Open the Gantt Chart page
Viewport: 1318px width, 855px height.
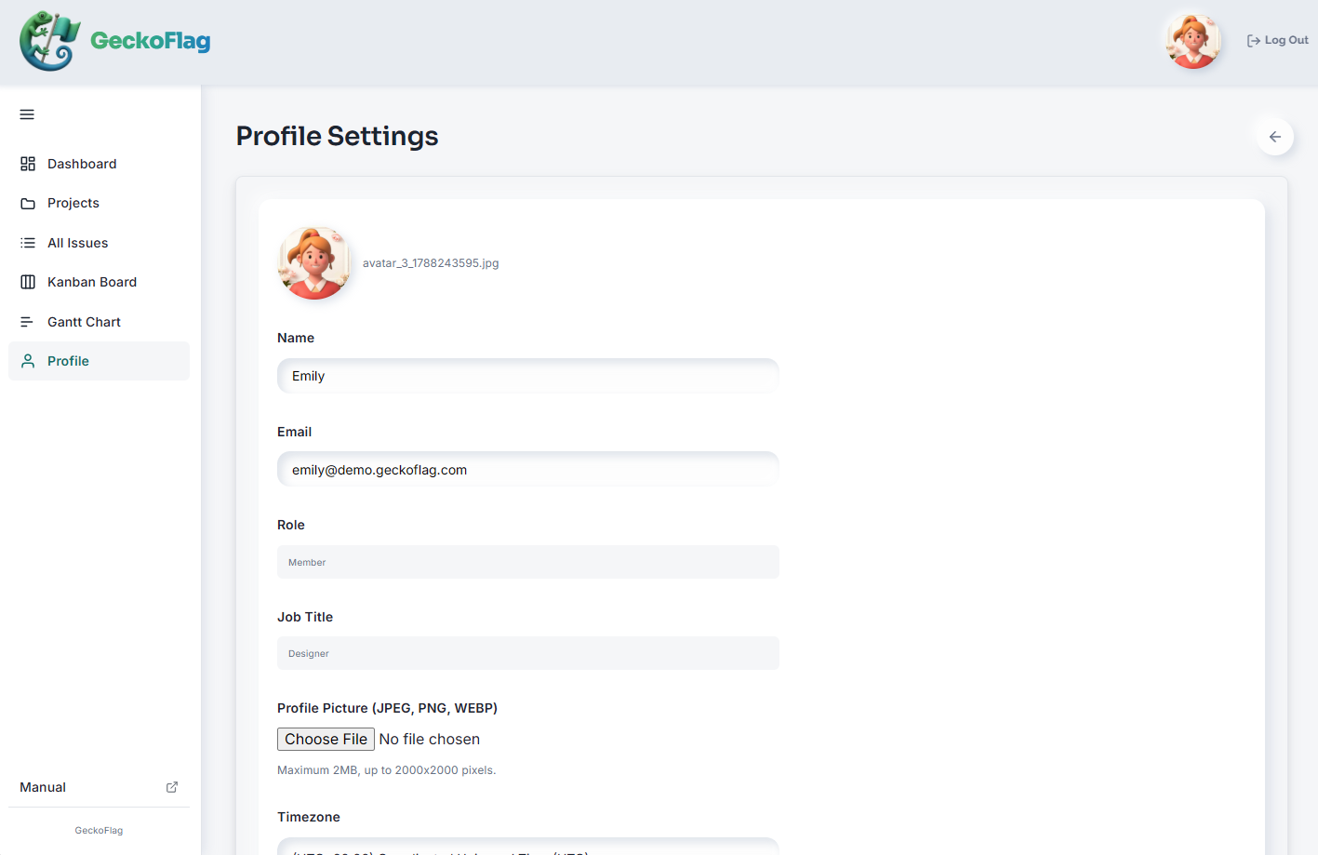coord(99,322)
